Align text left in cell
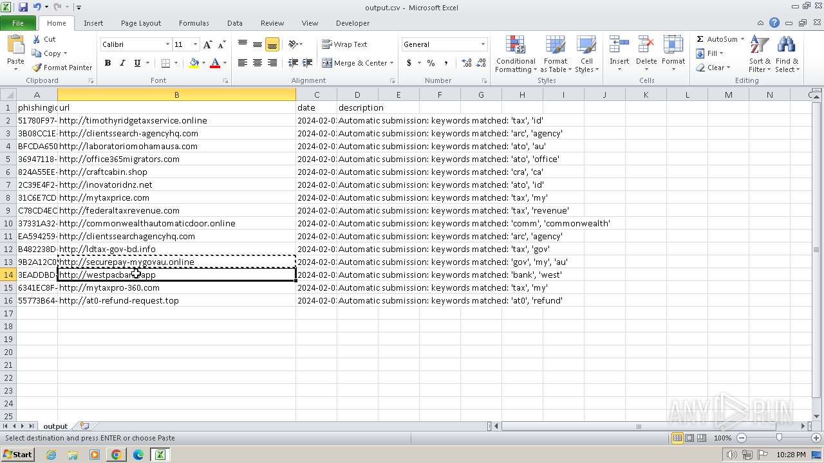The image size is (824, 463). tap(243, 63)
